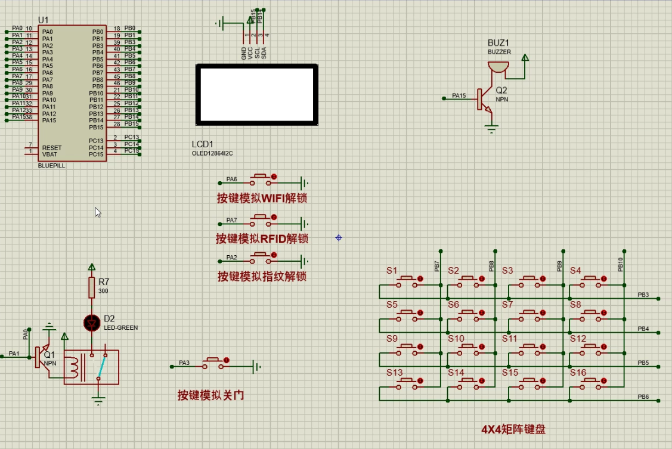Select the Q2 NPN transistor

483,101
